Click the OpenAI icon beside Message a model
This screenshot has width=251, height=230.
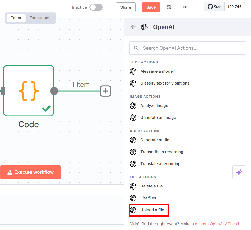[133, 71]
